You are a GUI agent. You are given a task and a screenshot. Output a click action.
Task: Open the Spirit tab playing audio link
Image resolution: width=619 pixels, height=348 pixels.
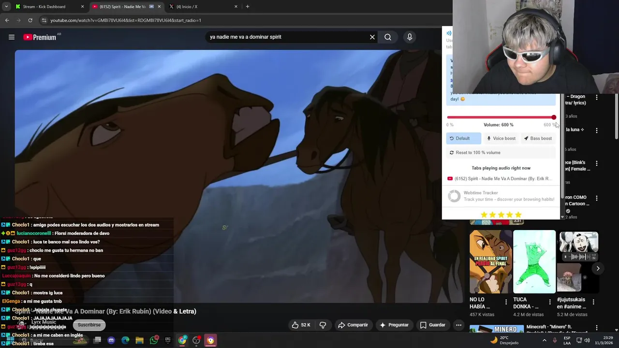pos(500,179)
